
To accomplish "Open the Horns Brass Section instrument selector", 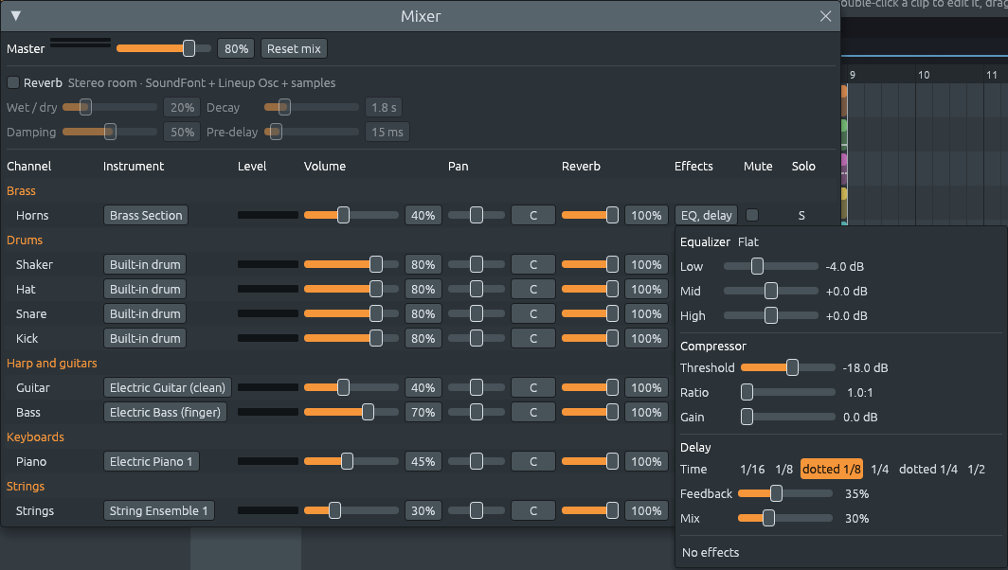I will click(146, 215).
